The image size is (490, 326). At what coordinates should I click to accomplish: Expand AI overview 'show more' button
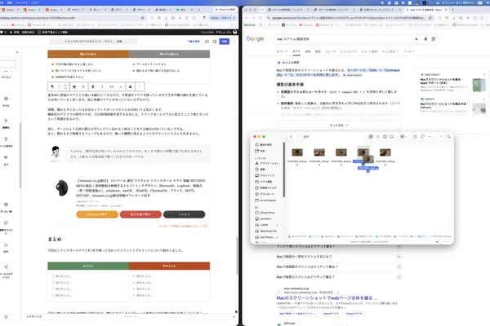[x=340, y=125]
